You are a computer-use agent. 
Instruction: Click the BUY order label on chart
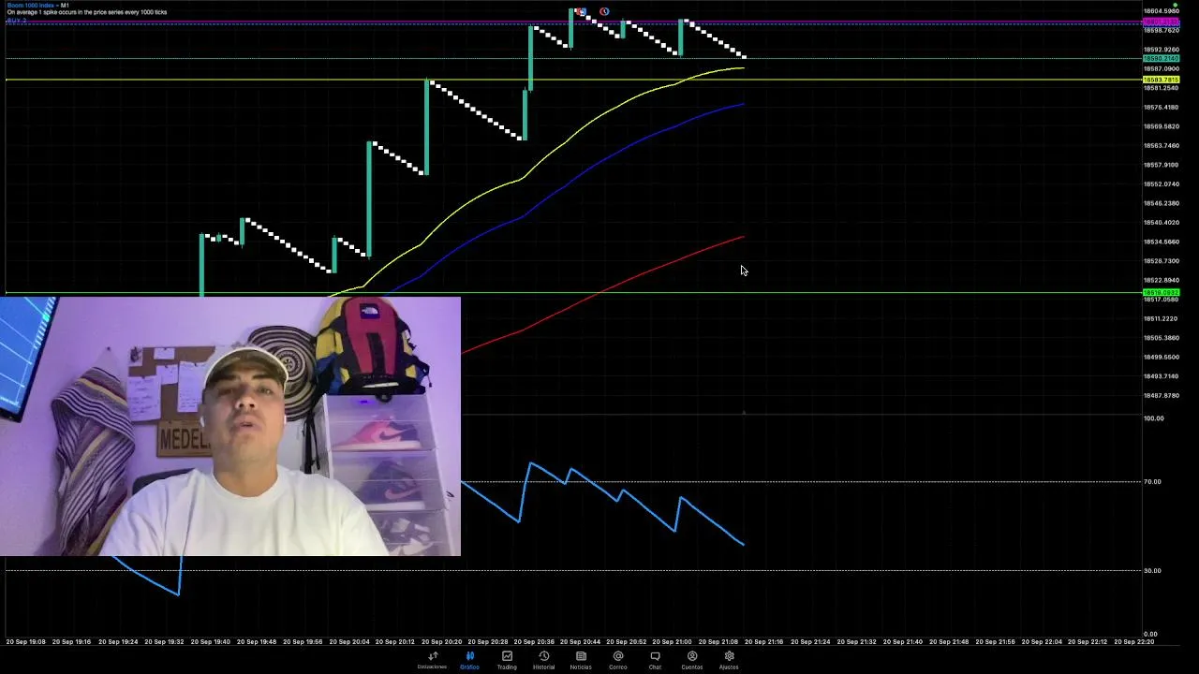(x=17, y=20)
